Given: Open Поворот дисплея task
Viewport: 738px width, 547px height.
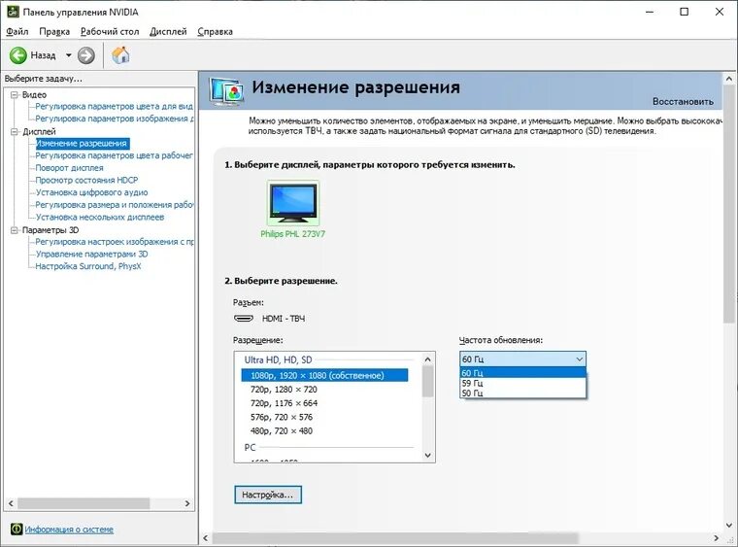Looking at the screenshot, I should click(x=69, y=168).
